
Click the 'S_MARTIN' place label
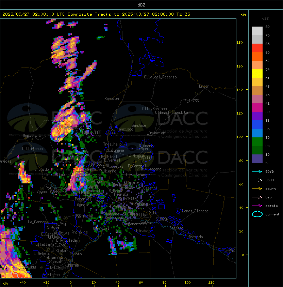(x=129, y=199)
